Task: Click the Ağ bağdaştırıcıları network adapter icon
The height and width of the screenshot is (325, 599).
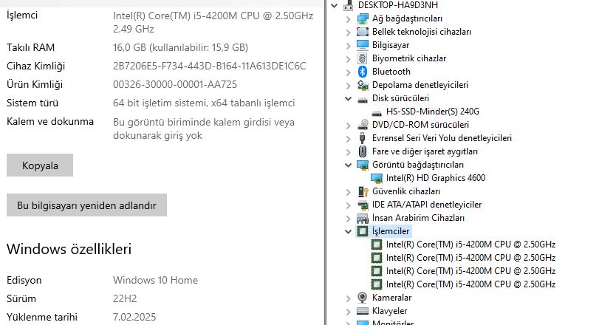Action: [x=362, y=18]
